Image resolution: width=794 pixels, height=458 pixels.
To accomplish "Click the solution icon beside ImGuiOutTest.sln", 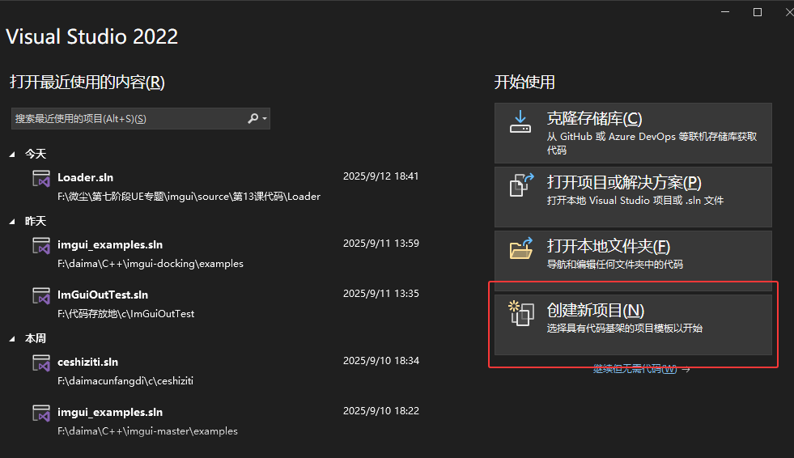I will point(41,295).
